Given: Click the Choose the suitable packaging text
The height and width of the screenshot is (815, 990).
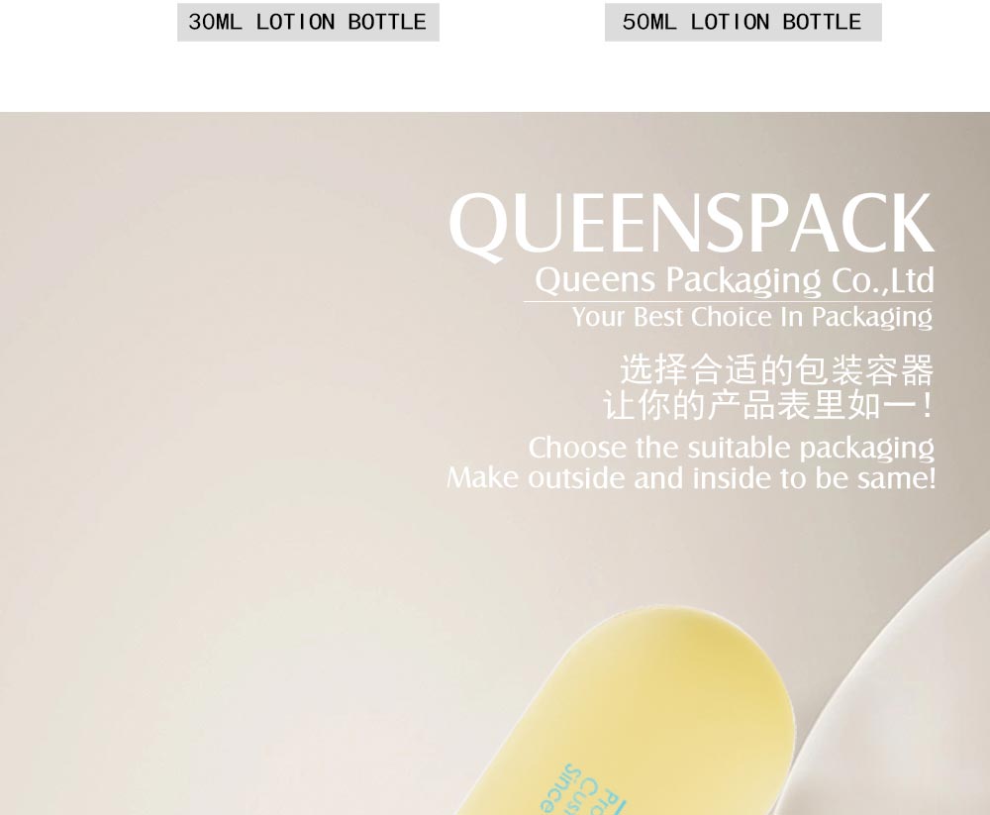Looking at the screenshot, I should tap(732, 450).
